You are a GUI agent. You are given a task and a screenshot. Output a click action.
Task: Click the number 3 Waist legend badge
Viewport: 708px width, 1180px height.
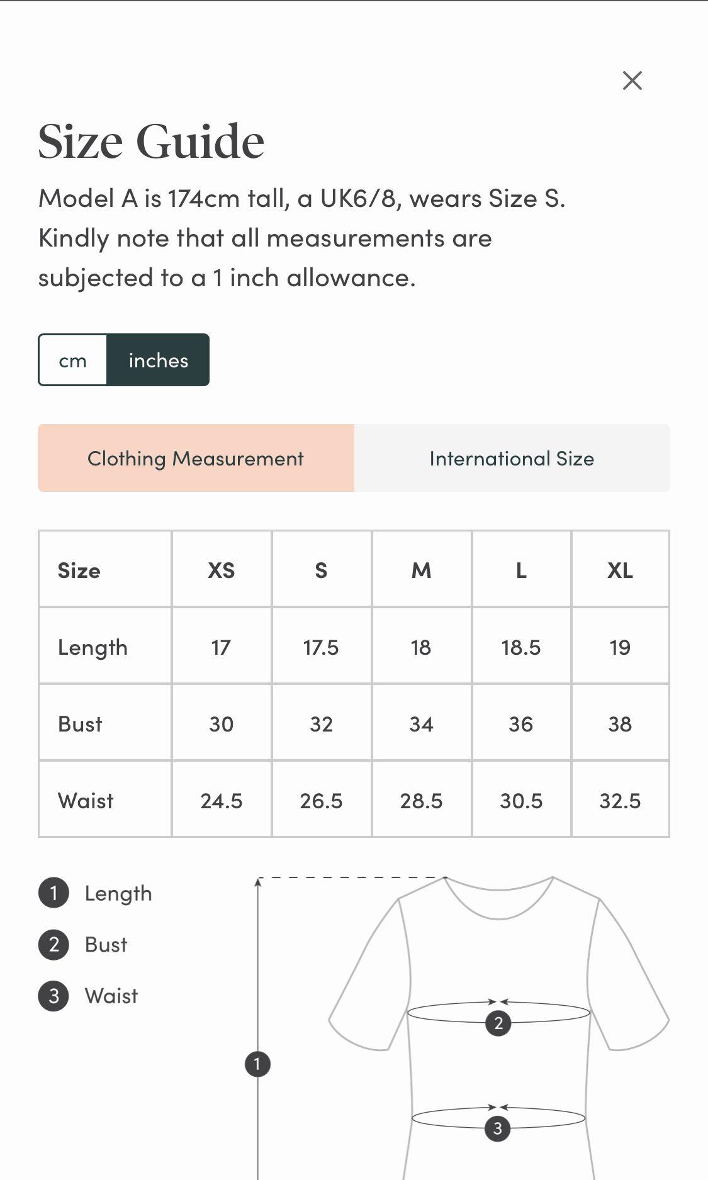pyautogui.click(x=53, y=996)
